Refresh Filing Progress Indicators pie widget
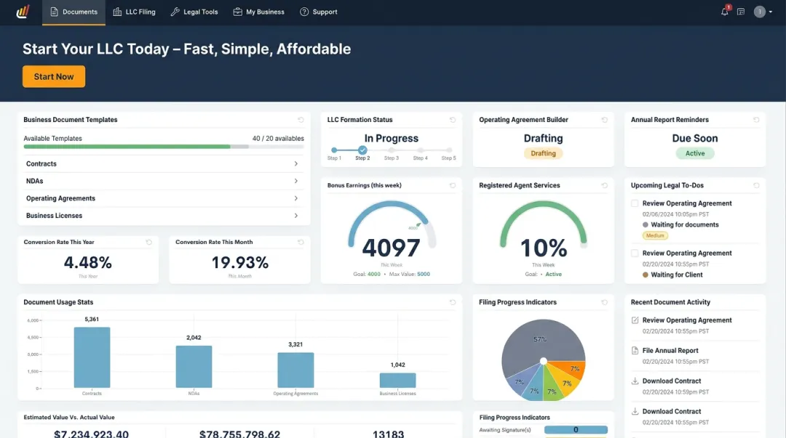This screenshot has width=786, height=438. pos(605,302)
